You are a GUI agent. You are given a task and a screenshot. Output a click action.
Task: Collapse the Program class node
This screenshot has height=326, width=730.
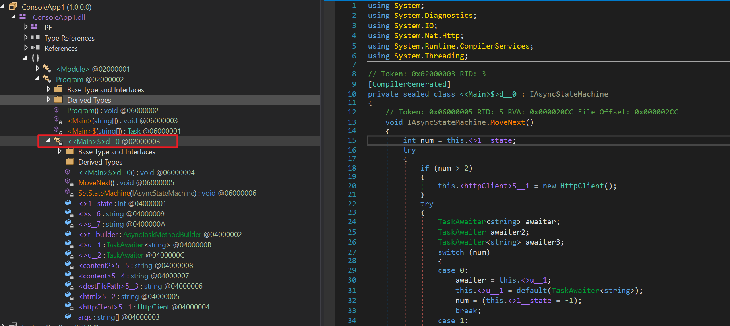37,79
